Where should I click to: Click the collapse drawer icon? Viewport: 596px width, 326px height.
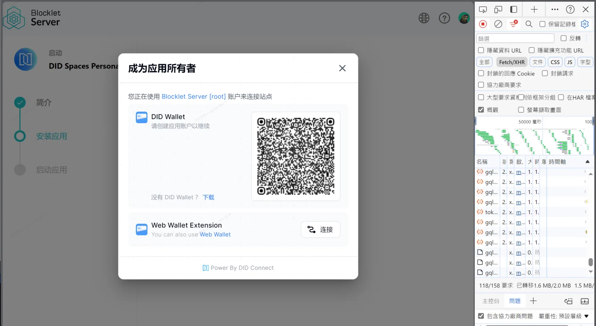585,301
